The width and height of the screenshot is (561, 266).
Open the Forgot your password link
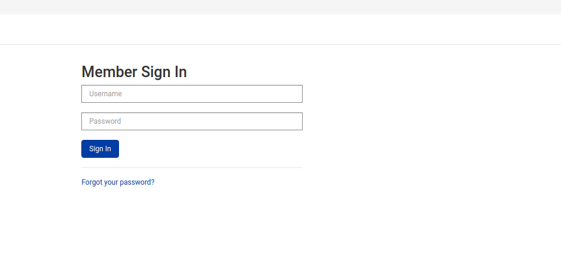tap(118, 182)
